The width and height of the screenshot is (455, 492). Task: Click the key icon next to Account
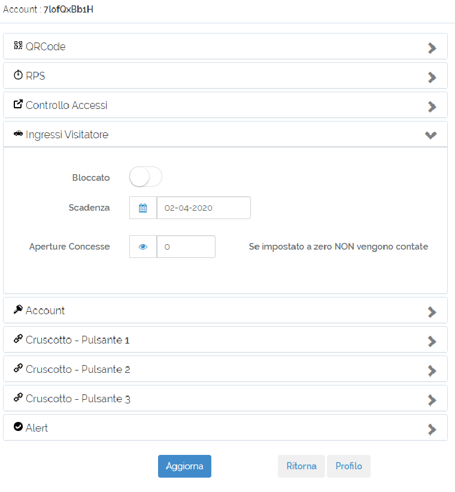pyautogui.click(x=18, y=309)
